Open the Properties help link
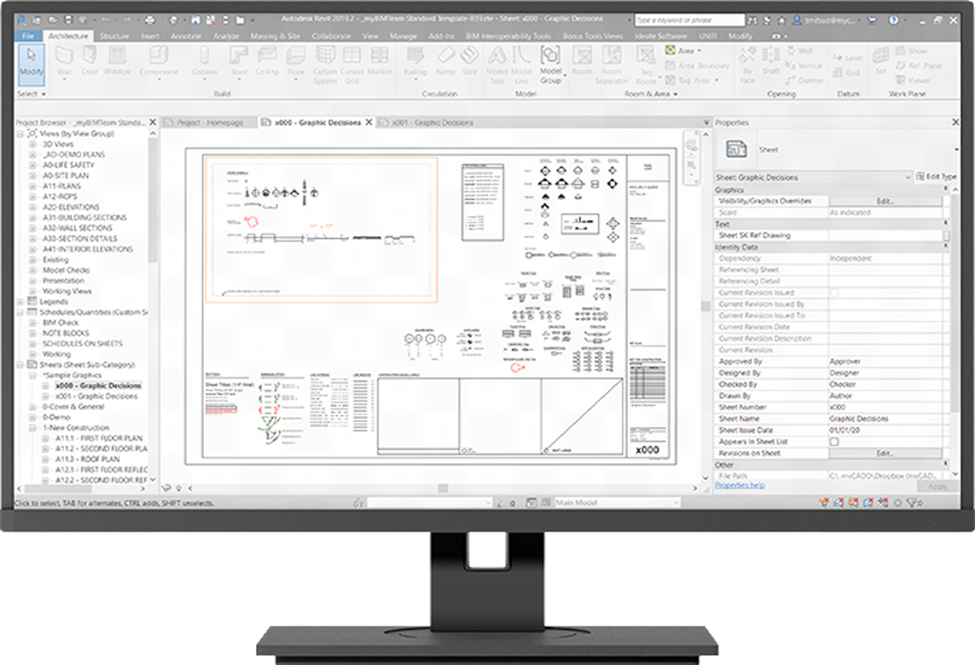Screen dimensions: 975x665 [740, 485]
